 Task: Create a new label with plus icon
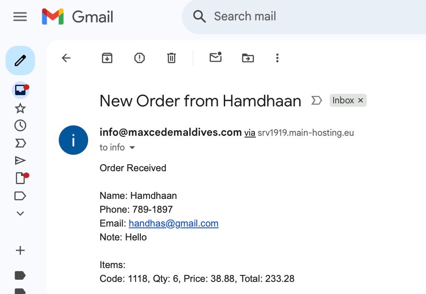pyautogui.click(x=20, y=250)
